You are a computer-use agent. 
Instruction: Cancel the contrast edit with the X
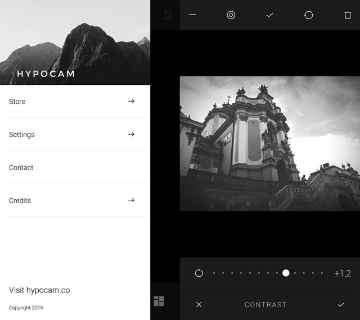pos(199,304)
